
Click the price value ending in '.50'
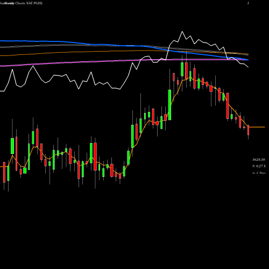259,159
